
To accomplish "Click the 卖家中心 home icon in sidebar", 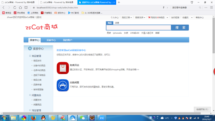I will pyautogui.click(x=30, y=49).
